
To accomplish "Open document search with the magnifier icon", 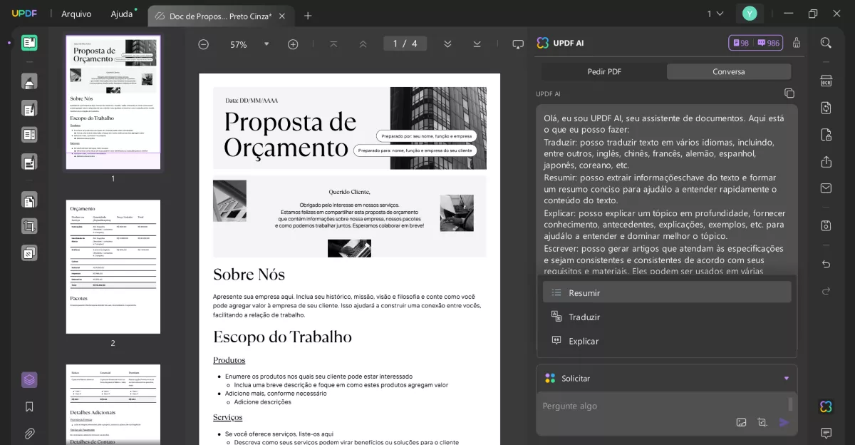I will tap(825, 44).
